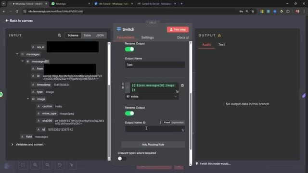Bookmark this page with star icon

pyautogui.click(x=253, y=12)
